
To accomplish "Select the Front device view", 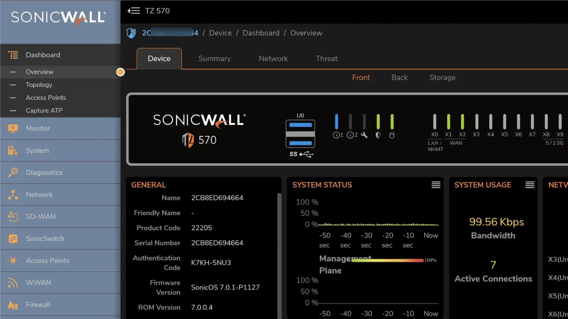I will [361, 77].
